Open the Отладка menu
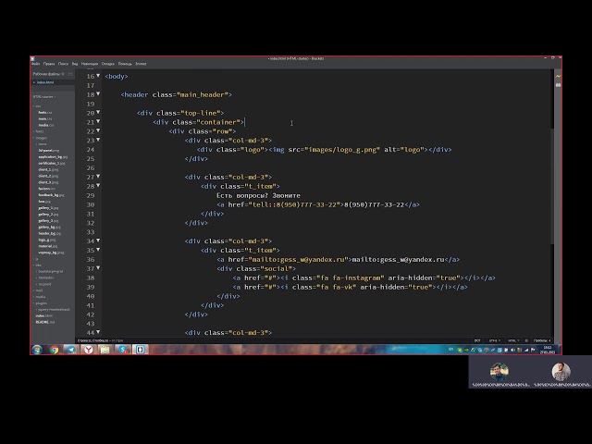The width and height of the screenshot is (592, 444). tap(108, 64)
